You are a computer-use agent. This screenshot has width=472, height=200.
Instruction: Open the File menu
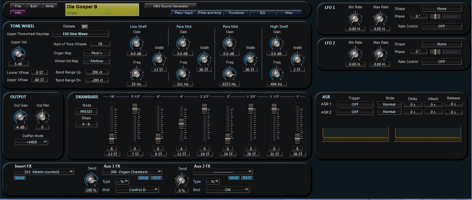pos(18,6)
